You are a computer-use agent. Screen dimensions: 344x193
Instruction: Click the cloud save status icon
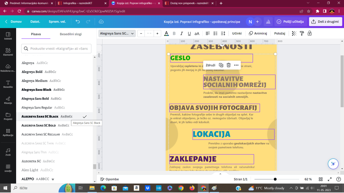(x=101, y=21)
